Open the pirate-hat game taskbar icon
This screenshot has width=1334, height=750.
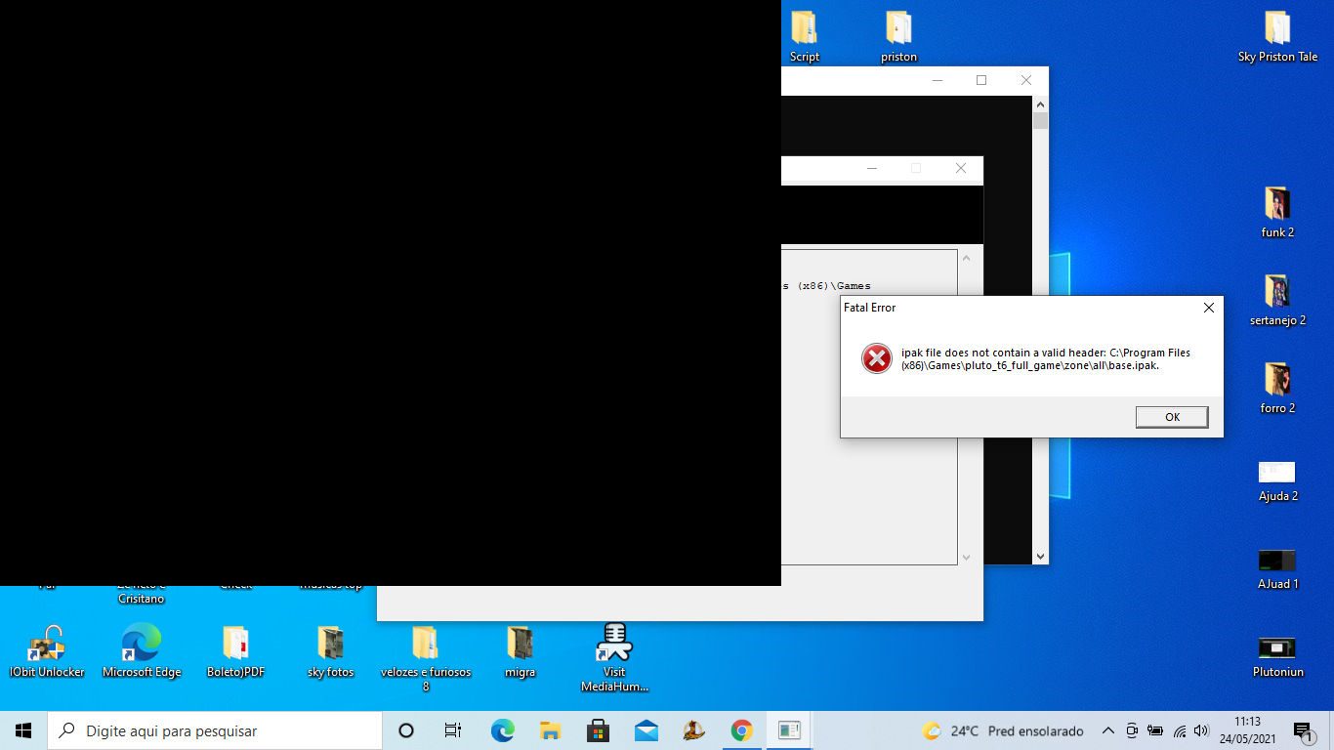pyautogui.click(x=693, y=730)
